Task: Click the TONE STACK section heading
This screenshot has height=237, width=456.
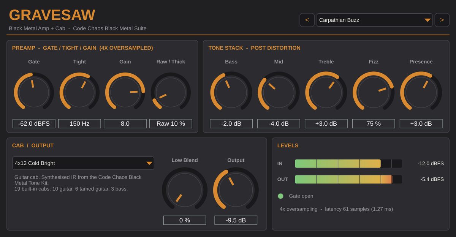Action: [254, 48]
